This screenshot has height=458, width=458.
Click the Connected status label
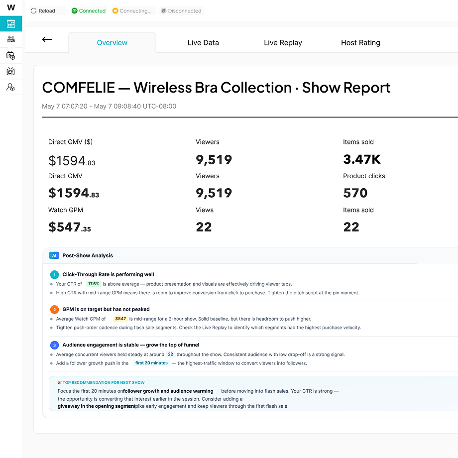pos(92,11)
